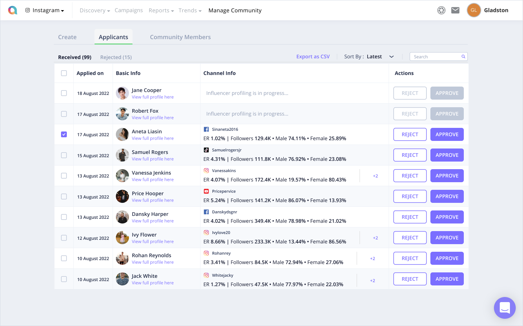Image resolution: width=523 pixels, height=326 pixels.
Task: Toggle the select-all checkbox in table header
Action: click(64, 73)
